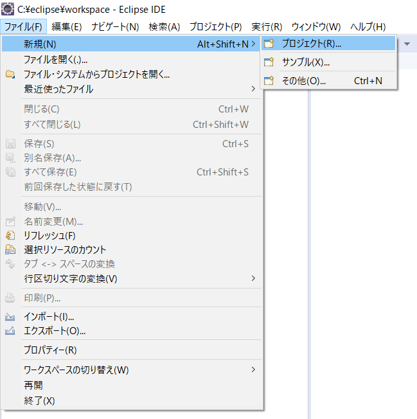Select the 新規(N) menu entry

pyautogui.click(x=130, y=44)
